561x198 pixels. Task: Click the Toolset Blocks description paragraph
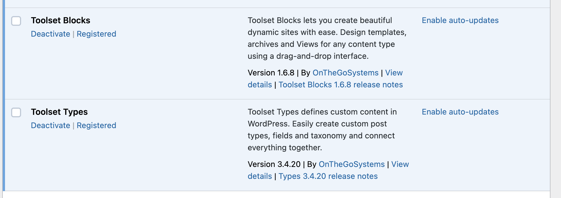click(327, 38)
